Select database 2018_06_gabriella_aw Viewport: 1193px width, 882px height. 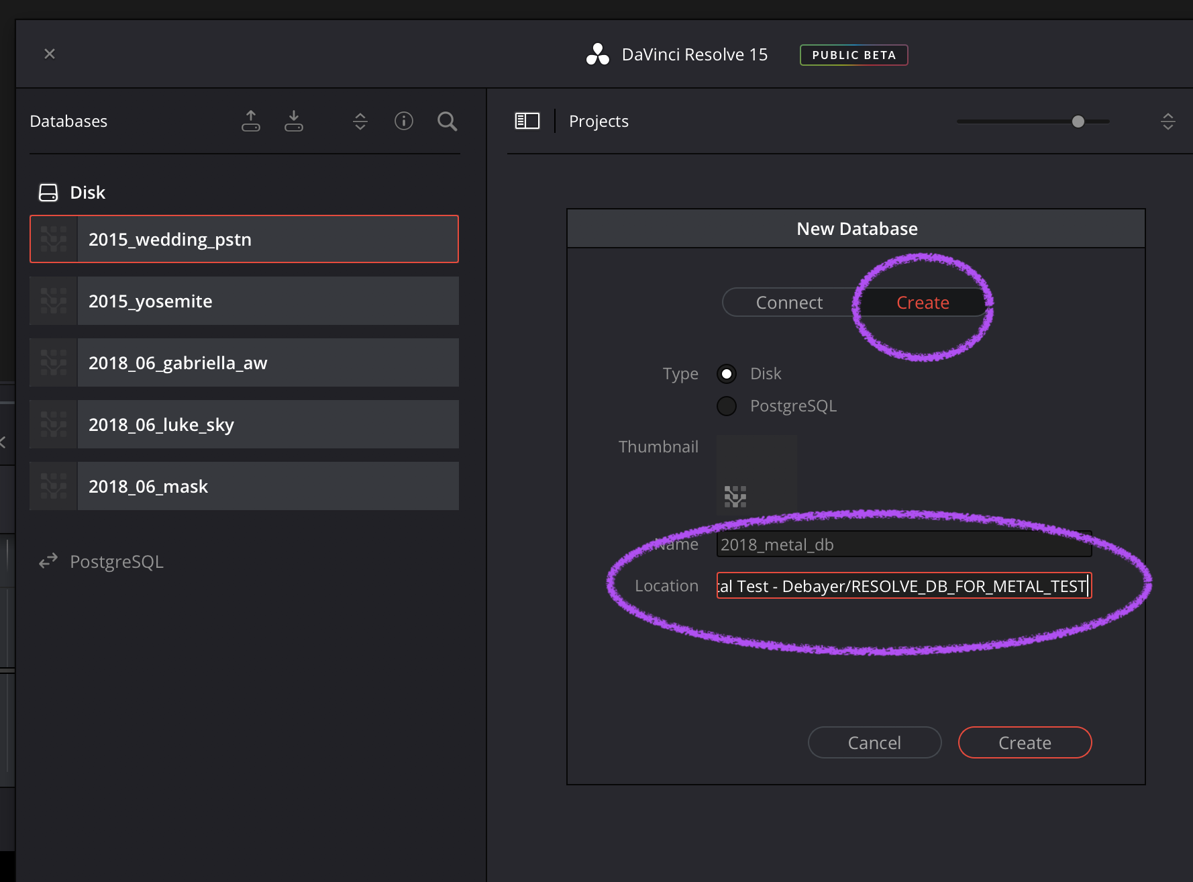pyautogui.click(x=244, y=362)
